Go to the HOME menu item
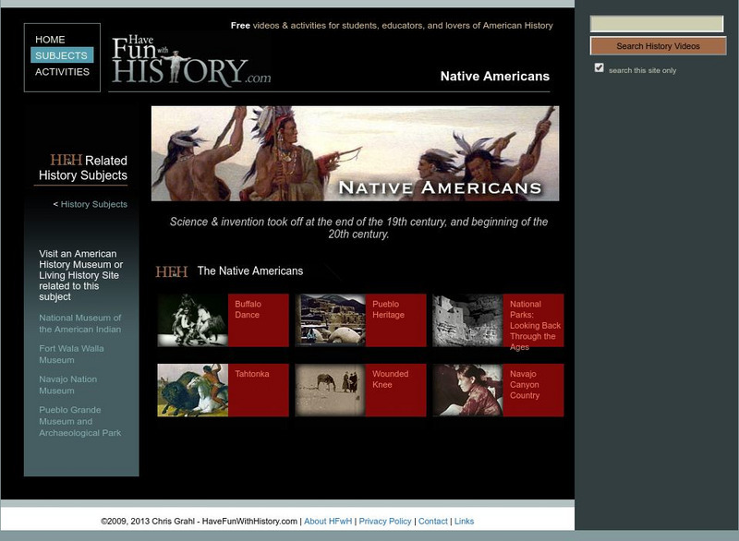 (x=50, y=40)
